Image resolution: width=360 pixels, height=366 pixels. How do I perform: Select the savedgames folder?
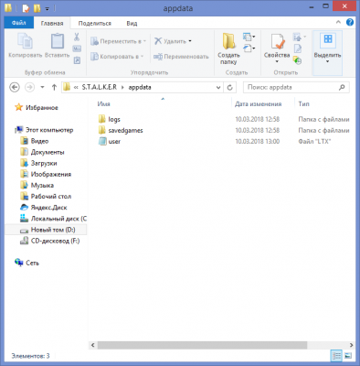click(x=125, y=131)
